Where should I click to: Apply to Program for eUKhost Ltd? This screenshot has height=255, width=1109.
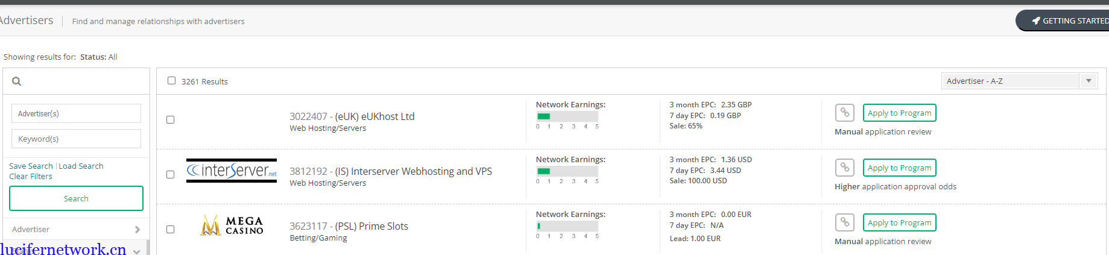tap(899, 113)
